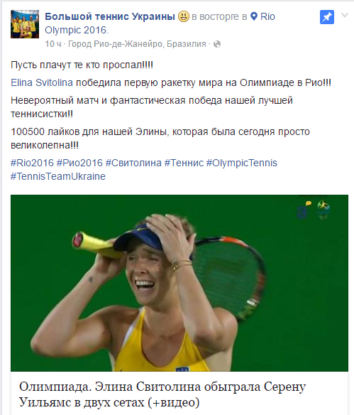
Task: Click the 10 ч post timestamp
Action: pyautogui.click(x=53, y=44)
